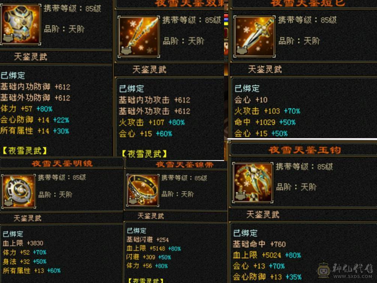Click 【夜雪灵武】 set label under armor stats
Viewport: 377px width, 283px height.
pyautogui.click(x=24, y=150)
